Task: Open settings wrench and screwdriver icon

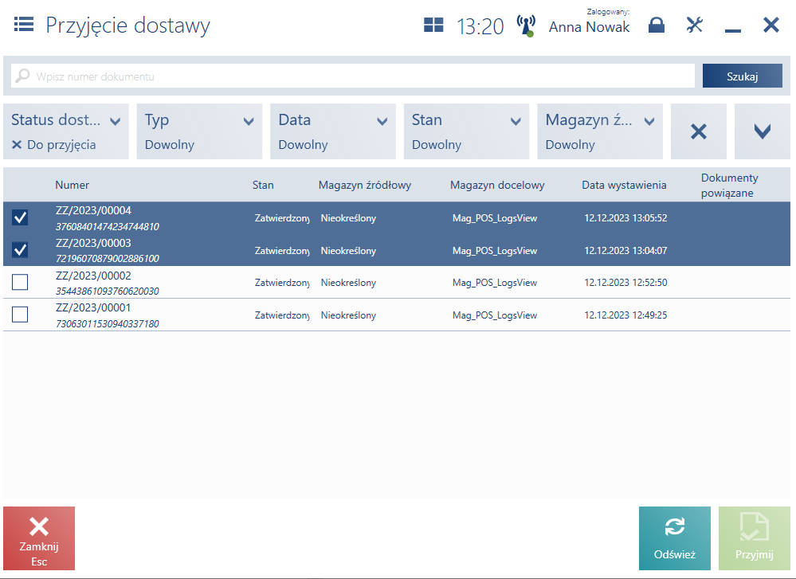Action: click(x=695, y=25)
